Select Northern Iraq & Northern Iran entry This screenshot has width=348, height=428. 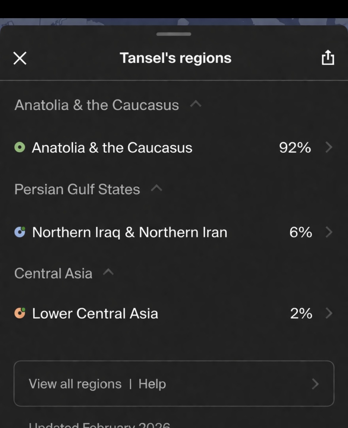click(129, 232)
